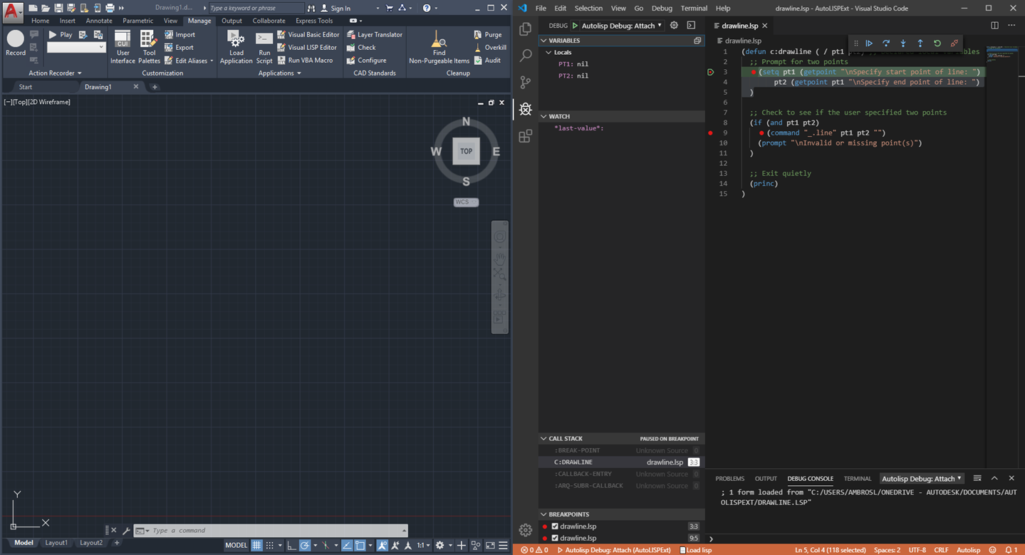Click Continue in the debug toolbar
Viewport: 1025px width, 555px height.
[869, 43]
